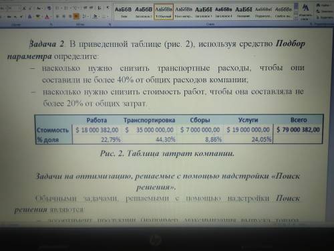Apply the Слабое выделение style

tap(283, 11)
